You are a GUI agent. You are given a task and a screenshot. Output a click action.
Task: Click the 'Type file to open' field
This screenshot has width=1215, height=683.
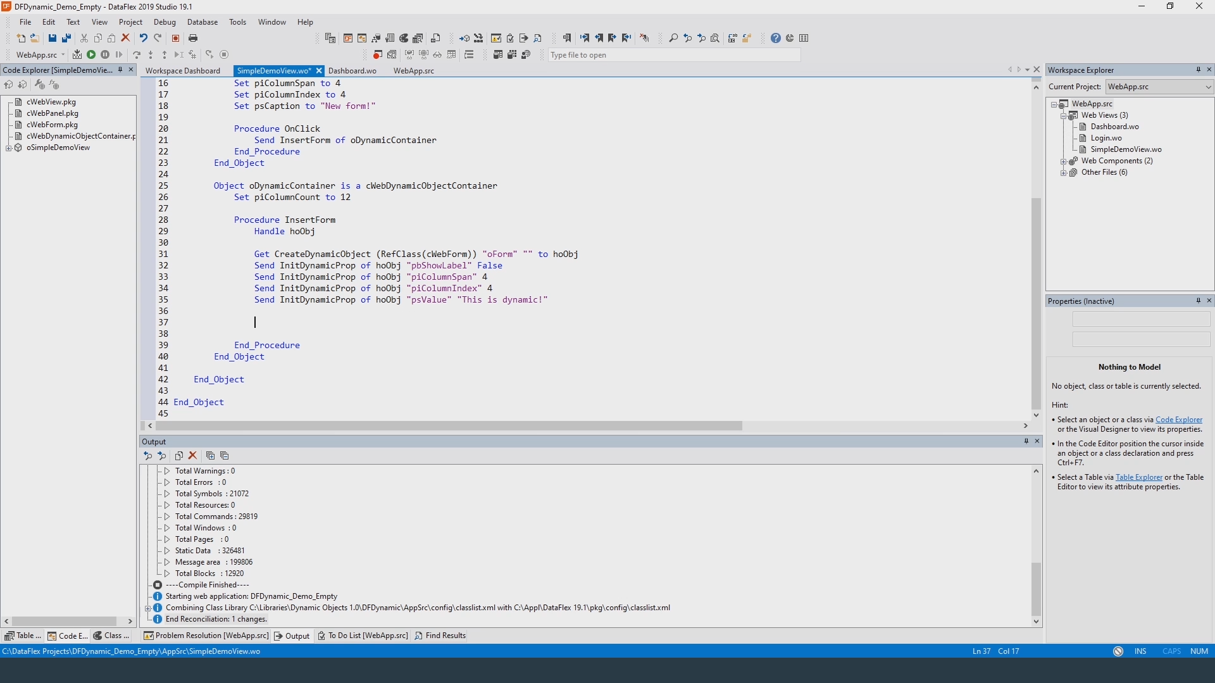(673, 55)
